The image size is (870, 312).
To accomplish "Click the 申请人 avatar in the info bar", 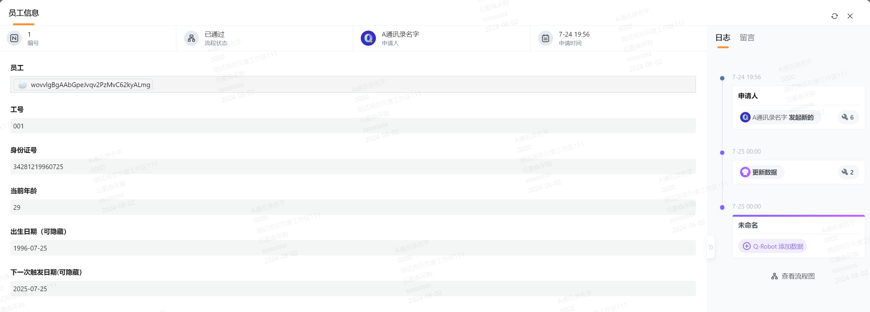I will (x=368, y=38).
